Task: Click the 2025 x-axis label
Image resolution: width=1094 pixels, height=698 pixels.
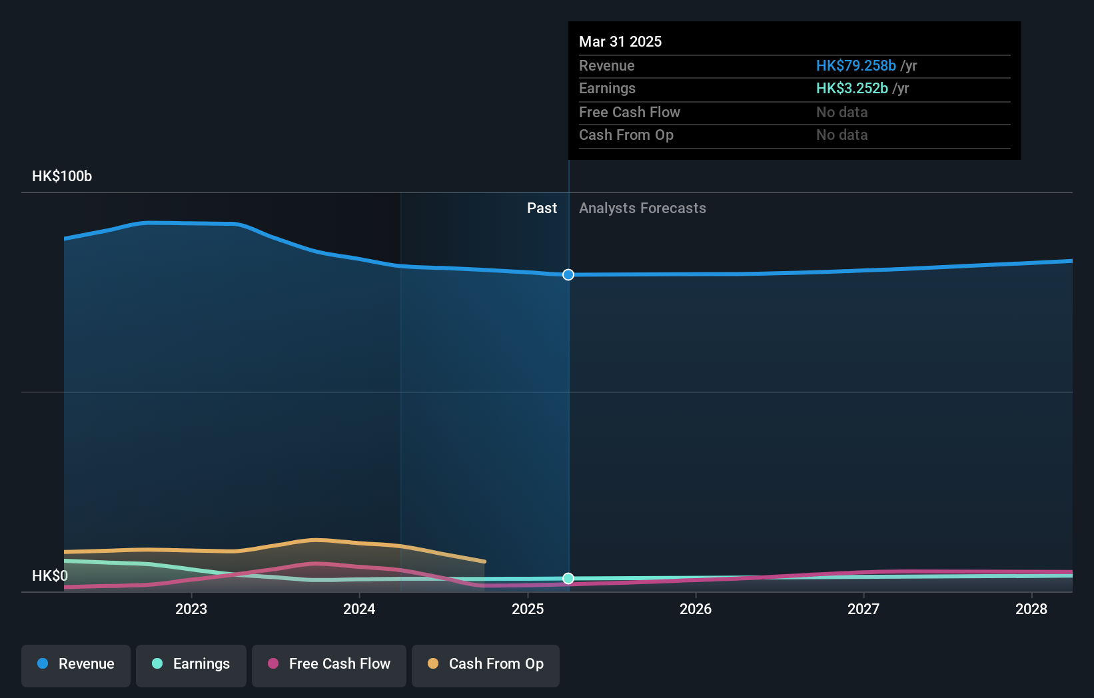Action: click(528, 609)
